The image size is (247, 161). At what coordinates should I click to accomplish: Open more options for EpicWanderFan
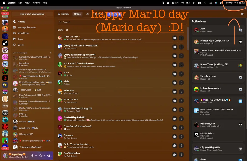click(181, 154)
